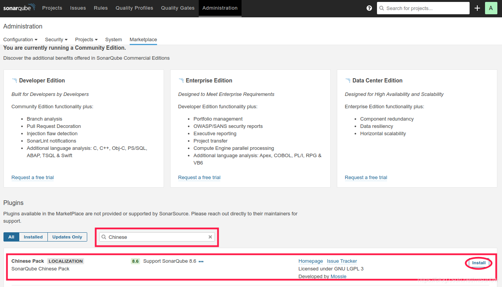
Task: Click the Data resiliency list item
Action: (377, 126)
